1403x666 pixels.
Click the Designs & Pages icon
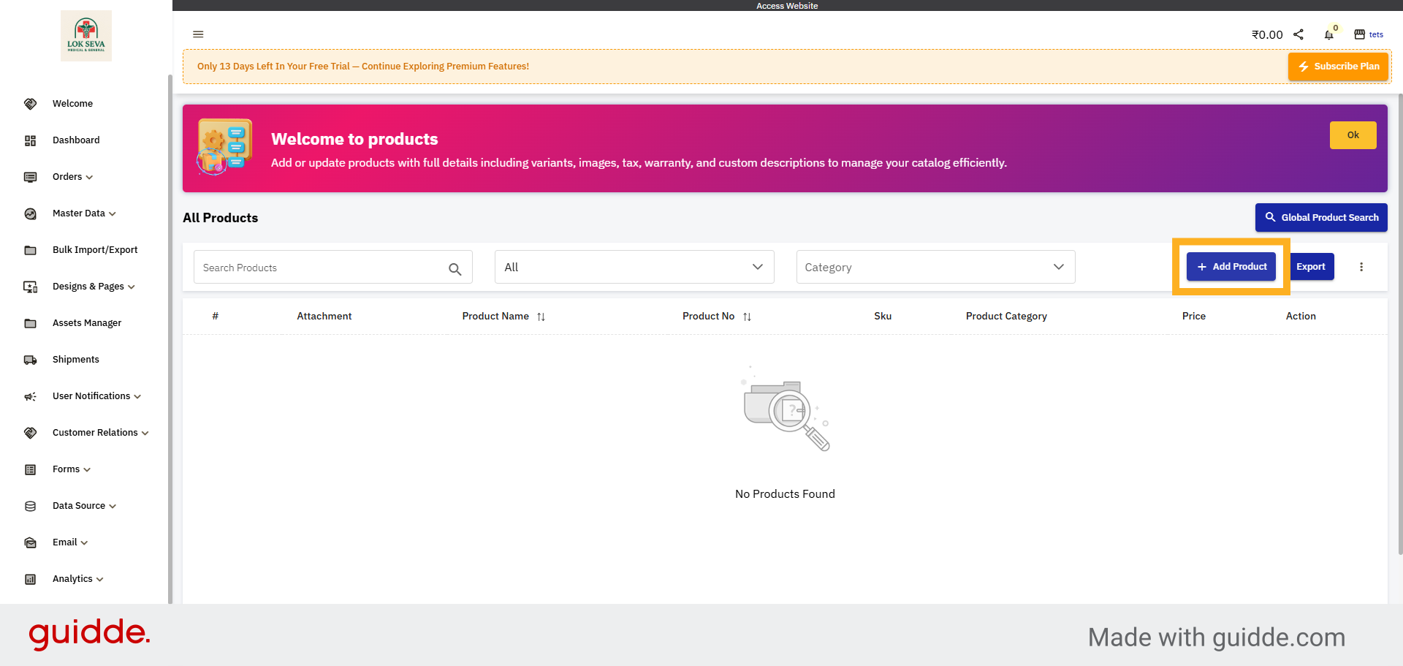[30, 287]
